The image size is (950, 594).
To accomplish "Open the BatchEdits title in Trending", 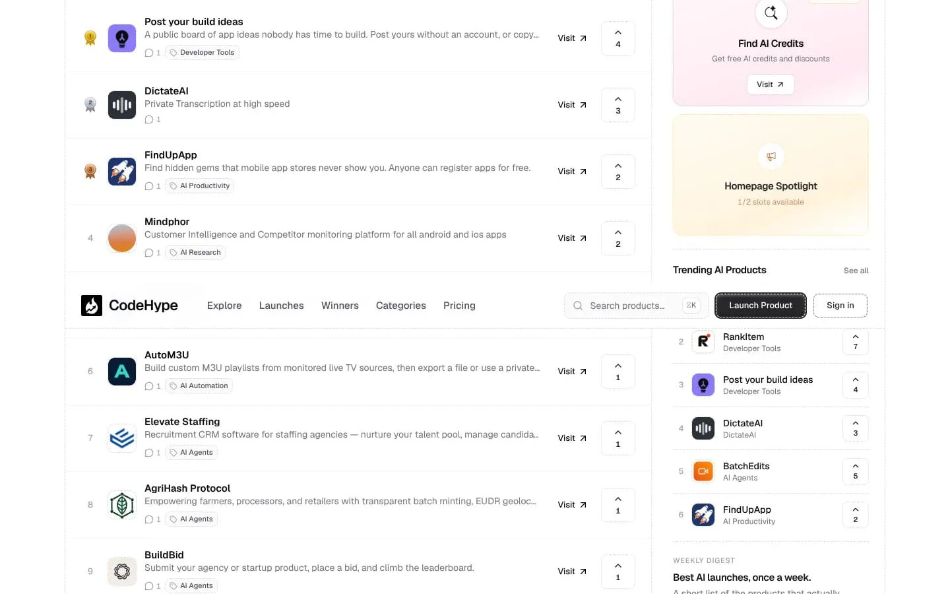I will [746, 466].
